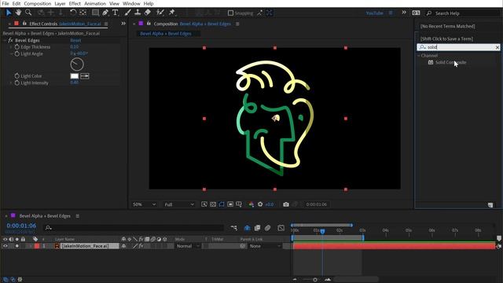Viewport: 503px width, 283px height.
Task: Click the new preset icon at Effects panel bottom
Action: click(x=490, y=204)
